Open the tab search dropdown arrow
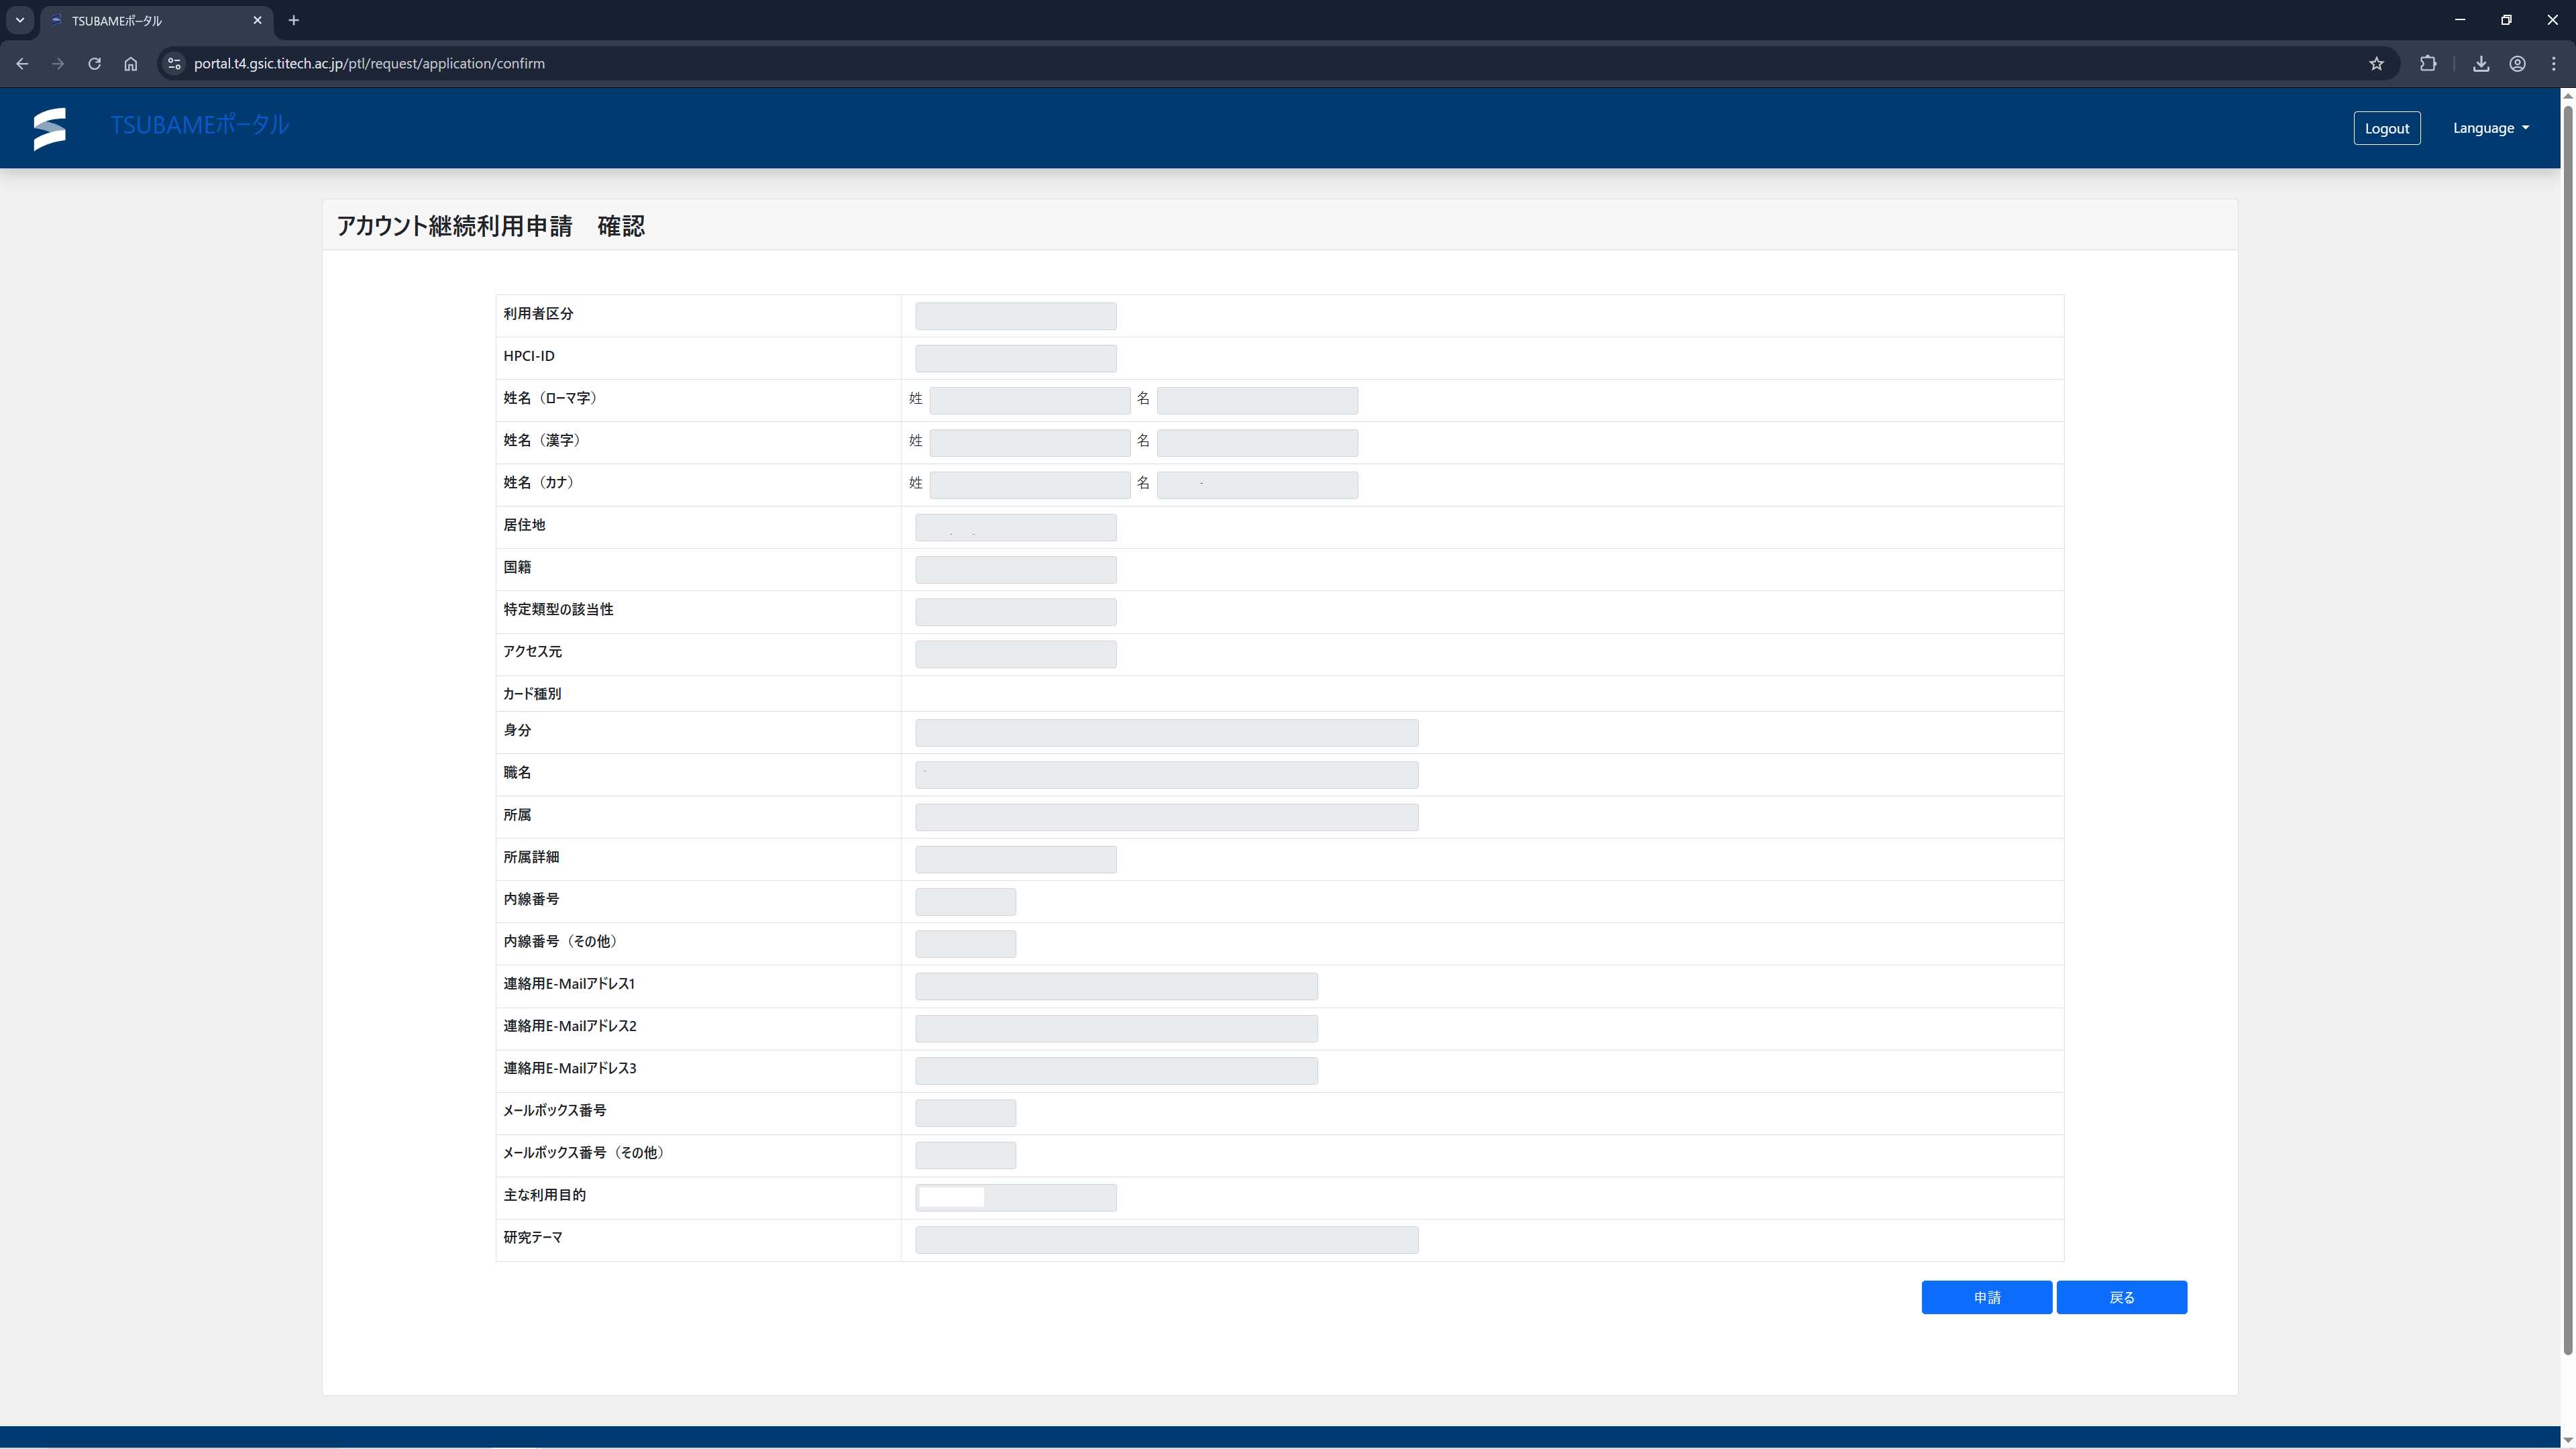Viewport: 2576px width, 1449px height. 19,20
